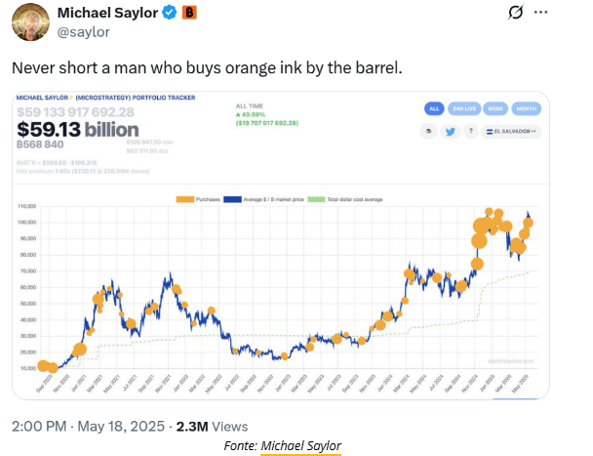
Task: Open the three-dots more options menu
Action: (x=540, y=13)
